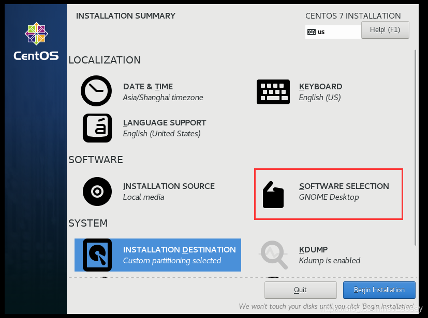The width and height of the screenshot is (428, 318).
Task: Open LANGUAGE SUPPORT settings label
Action: [165, 123]
